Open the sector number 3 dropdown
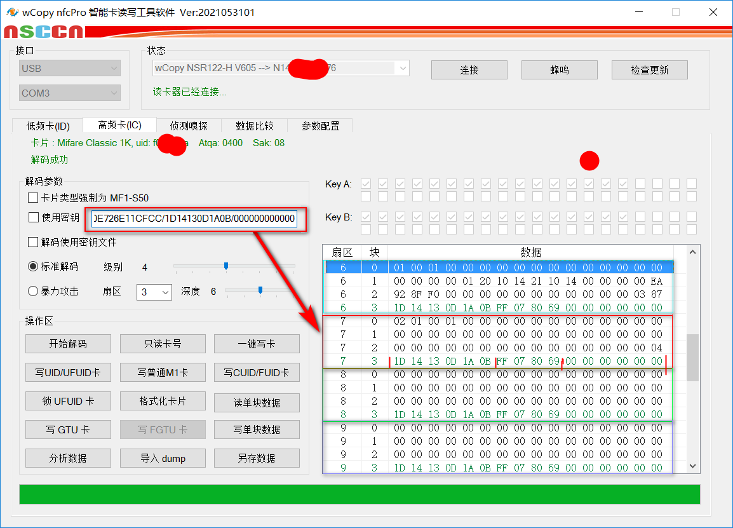This screenshot has height=528, width=733. click(154, 292)
